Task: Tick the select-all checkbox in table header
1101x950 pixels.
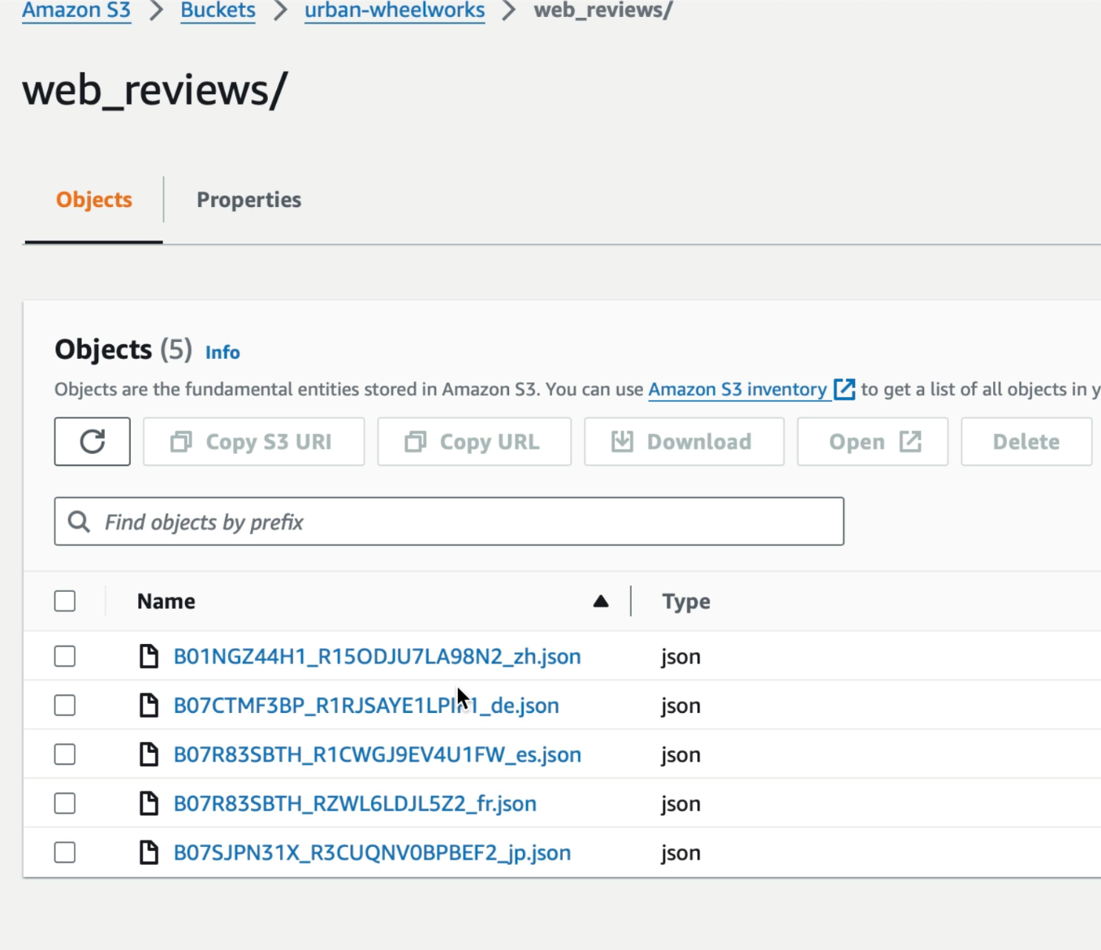Action: pyautogui.click(x=65, y=601)
